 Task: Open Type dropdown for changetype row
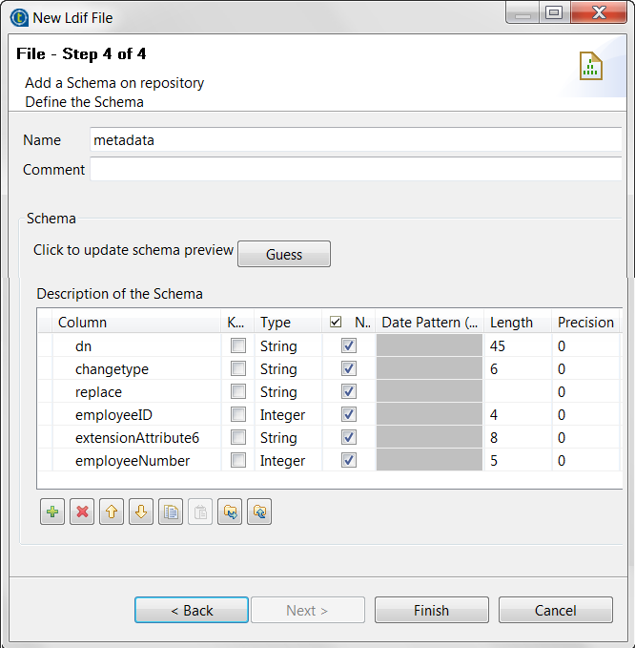point(288,369)
